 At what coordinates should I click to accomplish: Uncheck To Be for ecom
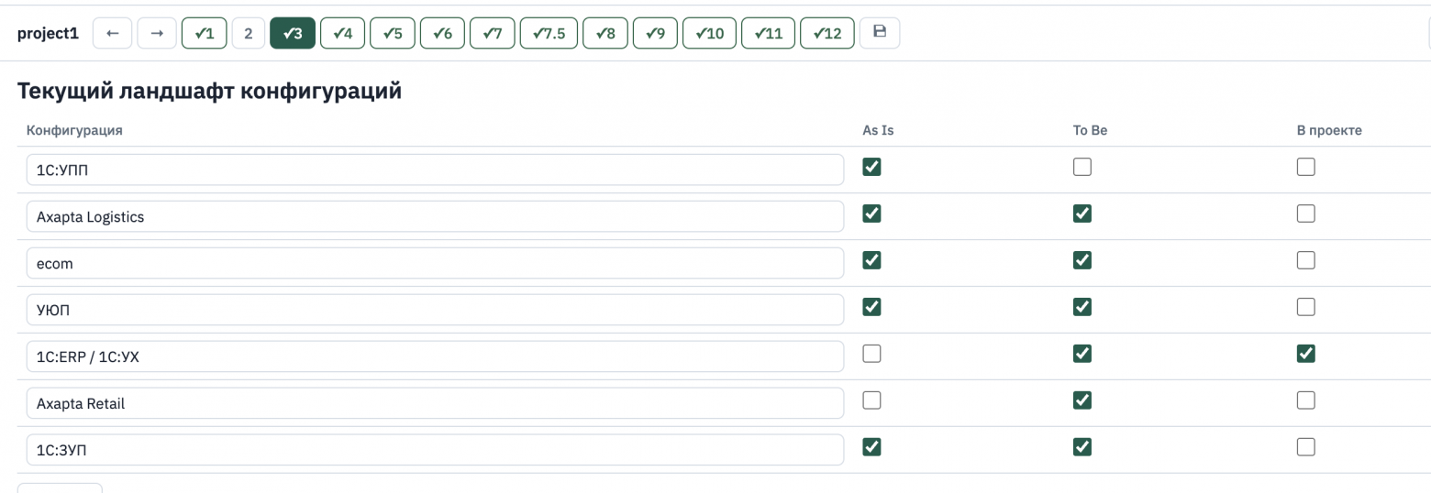(x=1082, y=260)
